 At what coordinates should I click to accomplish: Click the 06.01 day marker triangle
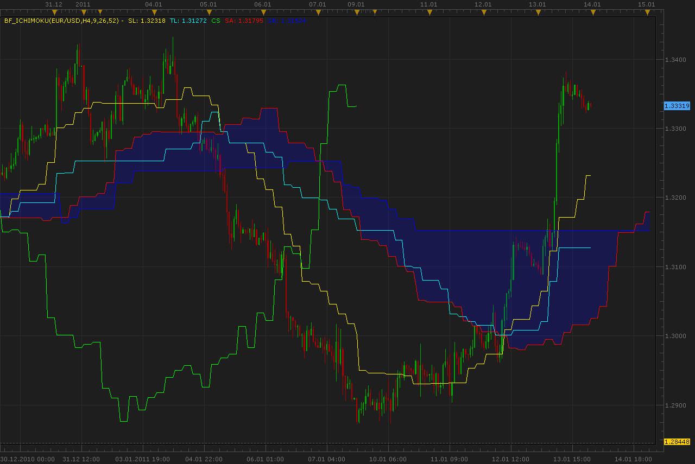pos(263,12)
